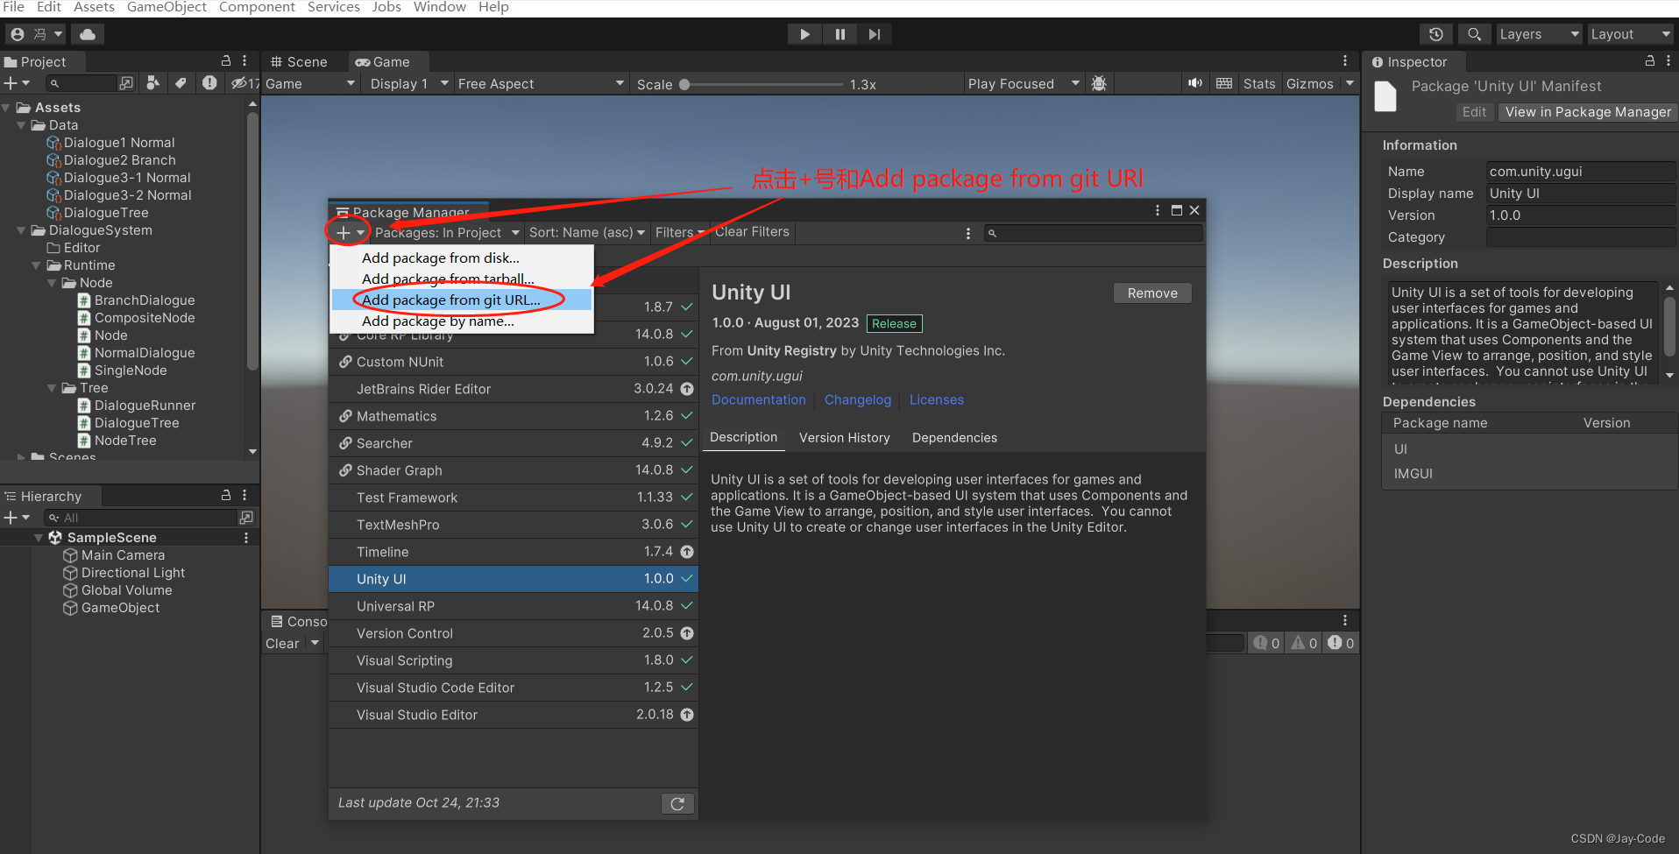Open the Documentation link

pyautogui.click(x=759, y=399)
